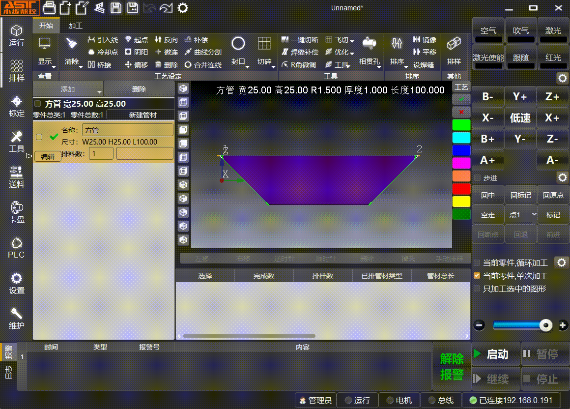Click the blue speed slider handle

pyautogui.click(x=545, y=325)
